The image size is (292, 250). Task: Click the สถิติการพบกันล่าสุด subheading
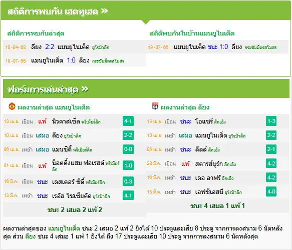36,33
